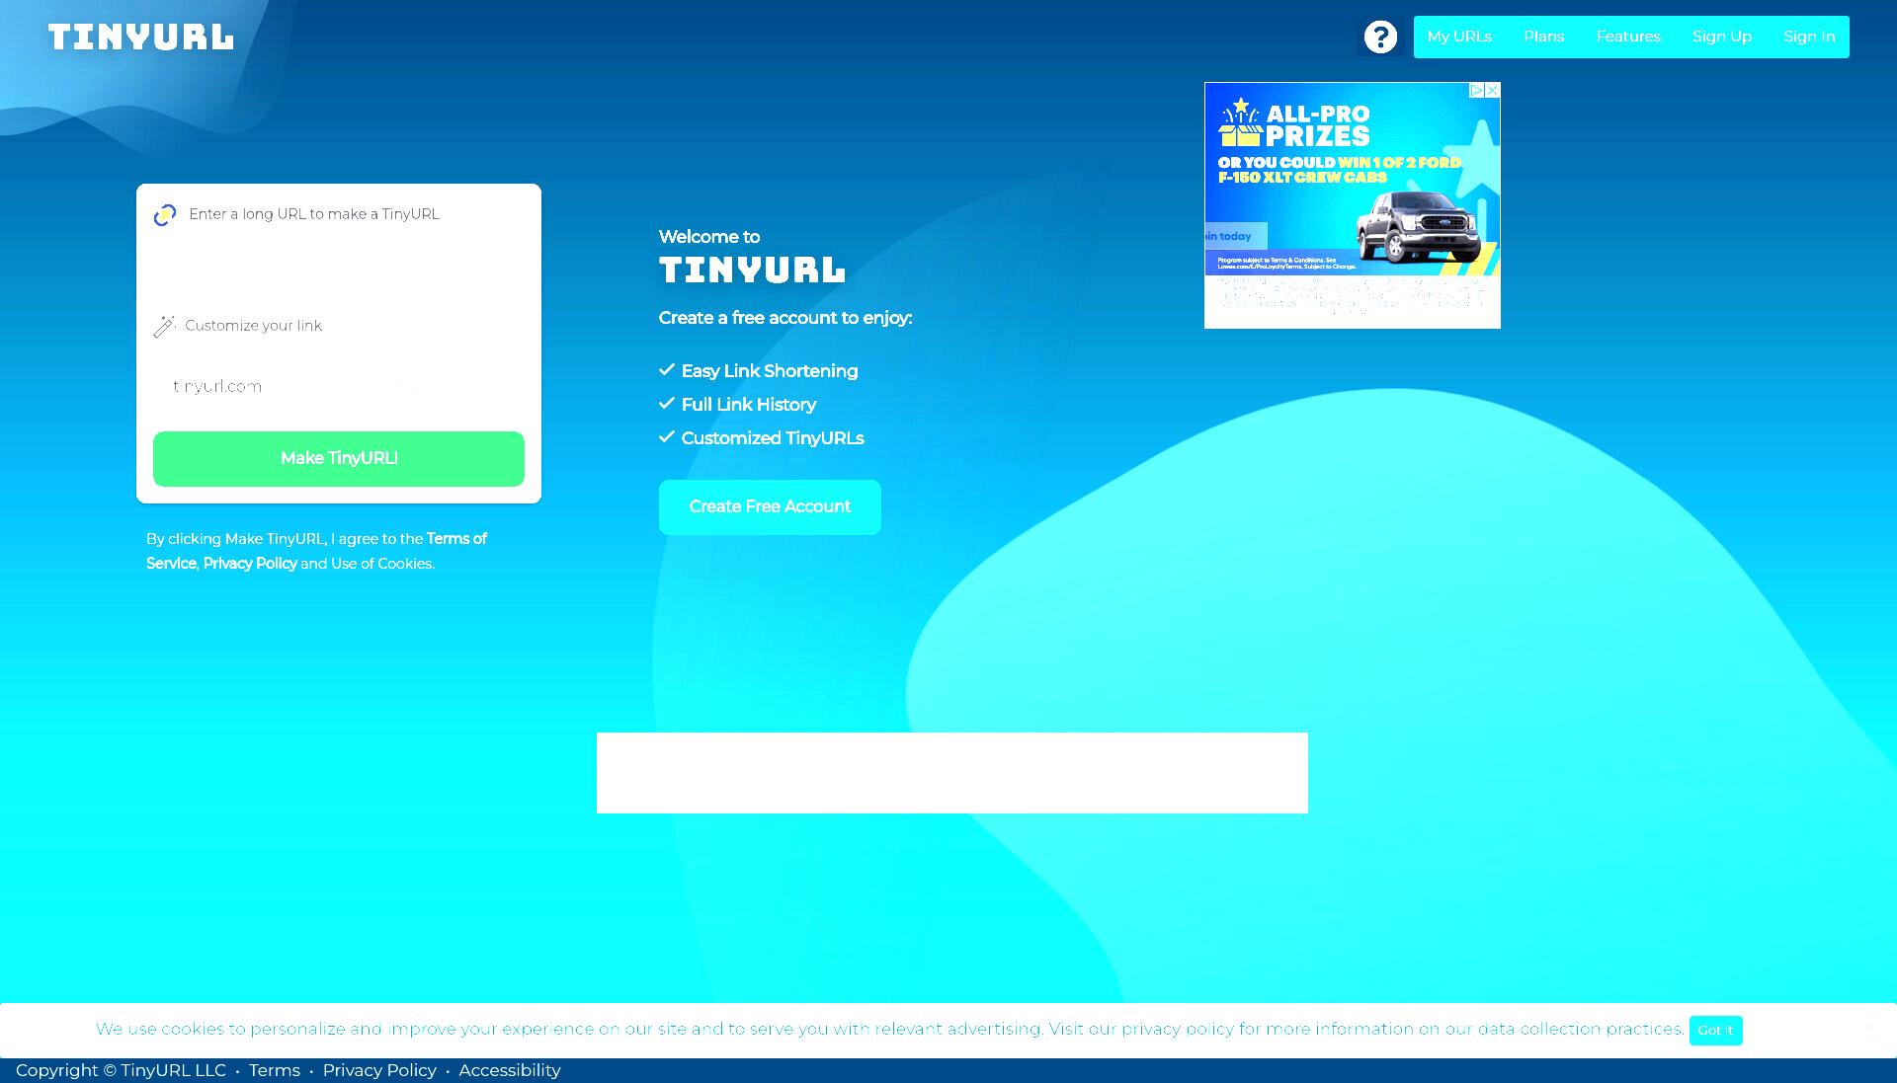Click the large TinyURL welcome heading logo
The image size is (1897, 1083).
[x=752, y=270]
